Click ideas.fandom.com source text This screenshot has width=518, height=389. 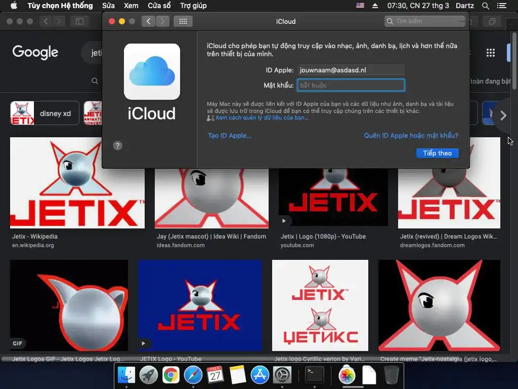(181, 245)
